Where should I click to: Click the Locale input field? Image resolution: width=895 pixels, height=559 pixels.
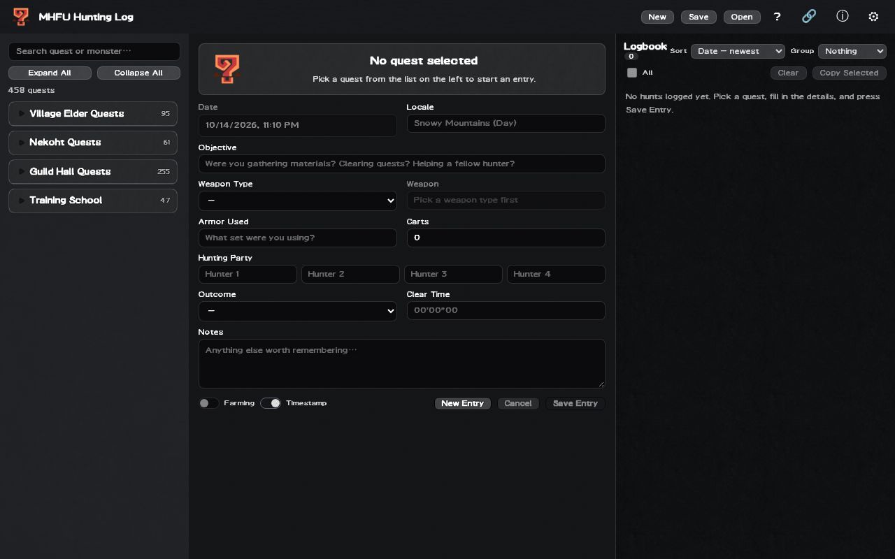point(506,123)
